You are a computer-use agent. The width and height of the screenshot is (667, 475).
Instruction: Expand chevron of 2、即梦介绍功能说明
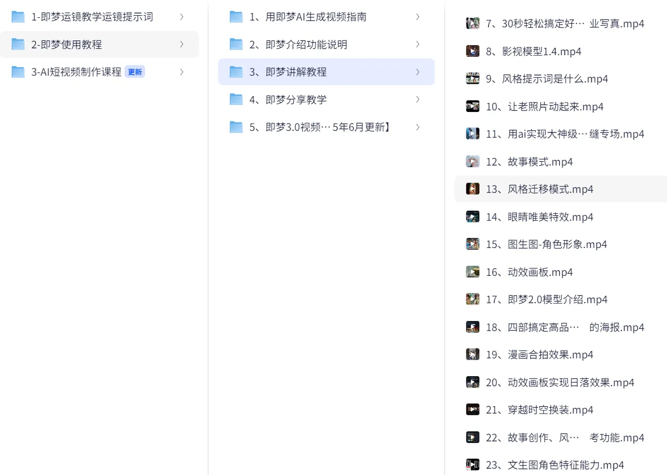tap(418, 44)
